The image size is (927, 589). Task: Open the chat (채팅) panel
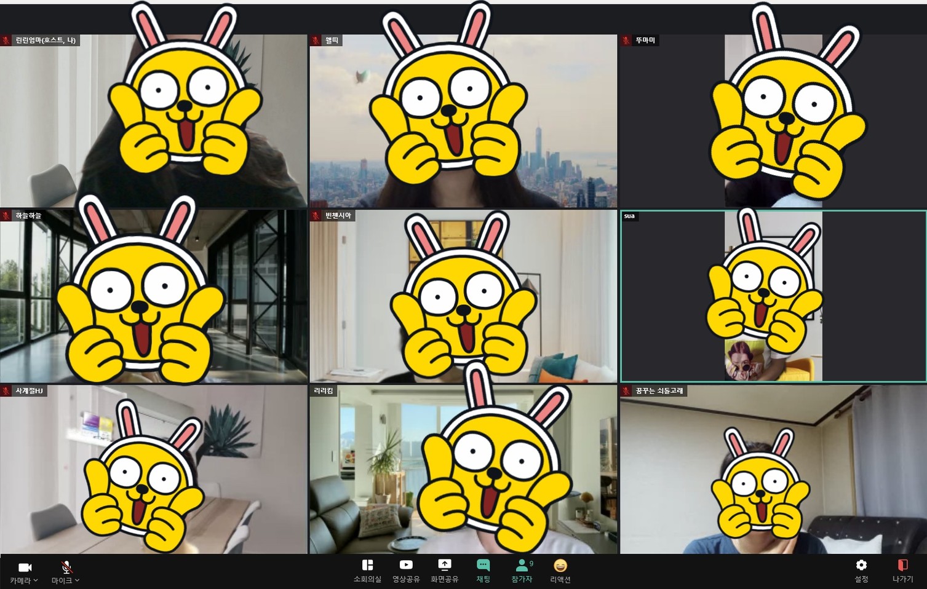click(x=483, y=571)
